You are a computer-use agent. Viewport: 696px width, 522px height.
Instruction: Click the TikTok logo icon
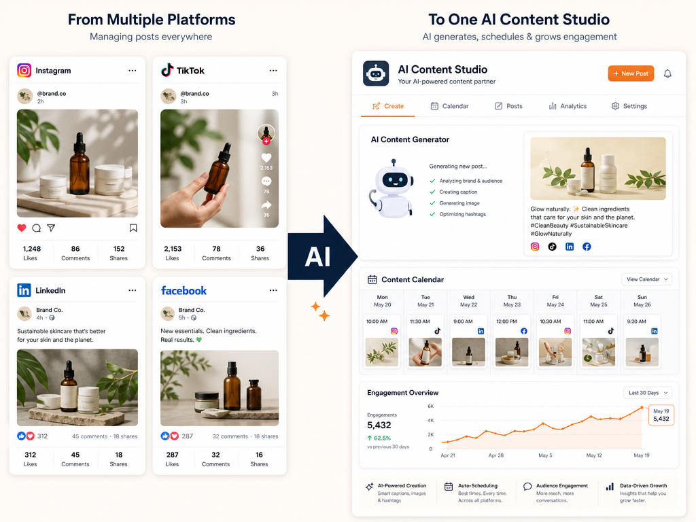pos(167,70)
